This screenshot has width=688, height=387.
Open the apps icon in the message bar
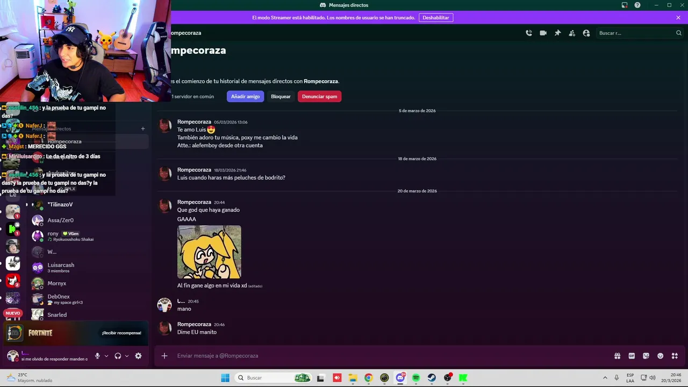click(675, 356)
